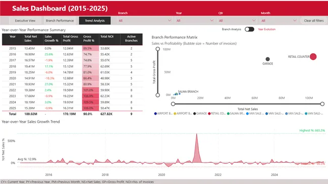Select the Trend Analysis tab
328x184 pixels.
pos(95,21)
